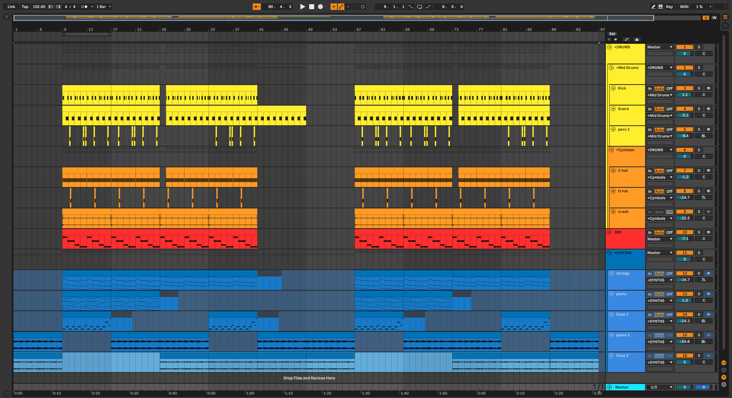The image size is (732, 398).
Task: Collapse the +DRUMS group track
Action: click(x=610, y=47)
